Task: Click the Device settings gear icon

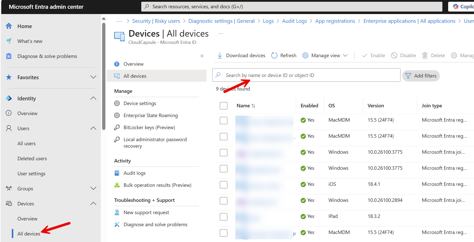Action: coord(117,103)
